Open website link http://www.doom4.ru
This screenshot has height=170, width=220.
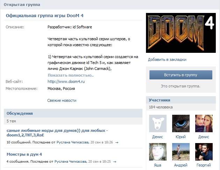66,82
